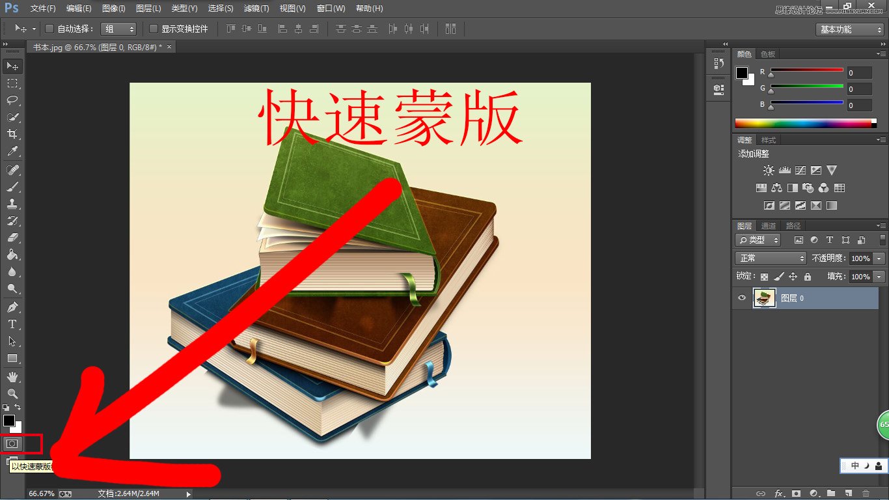
Task: Select the Eraser tool
Action: [12, 238]
